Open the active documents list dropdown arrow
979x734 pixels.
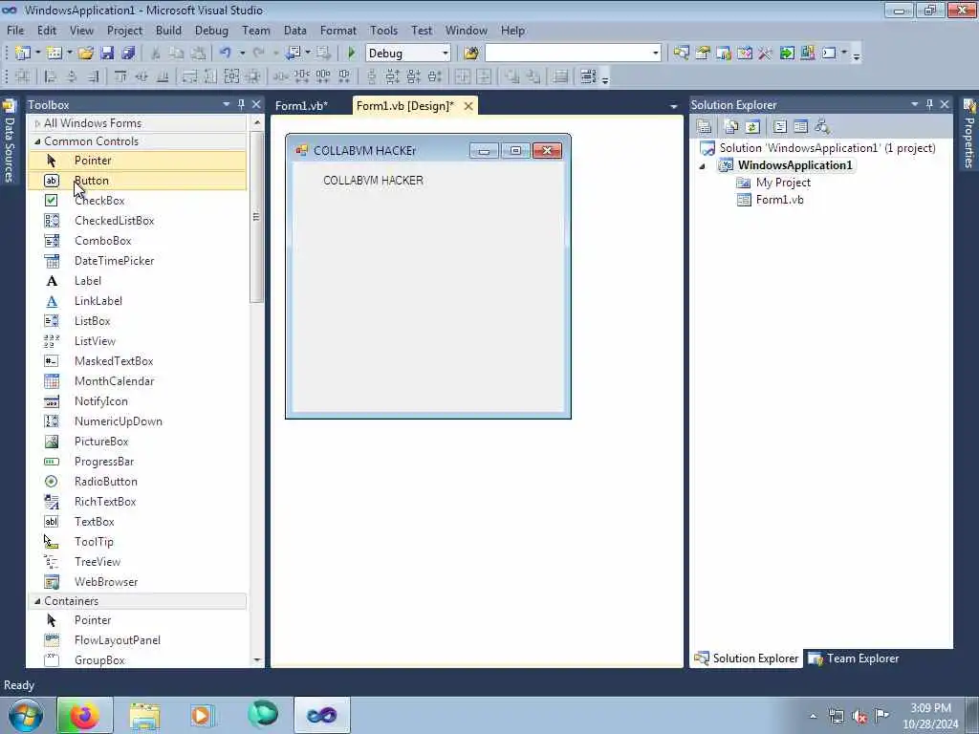673,107
